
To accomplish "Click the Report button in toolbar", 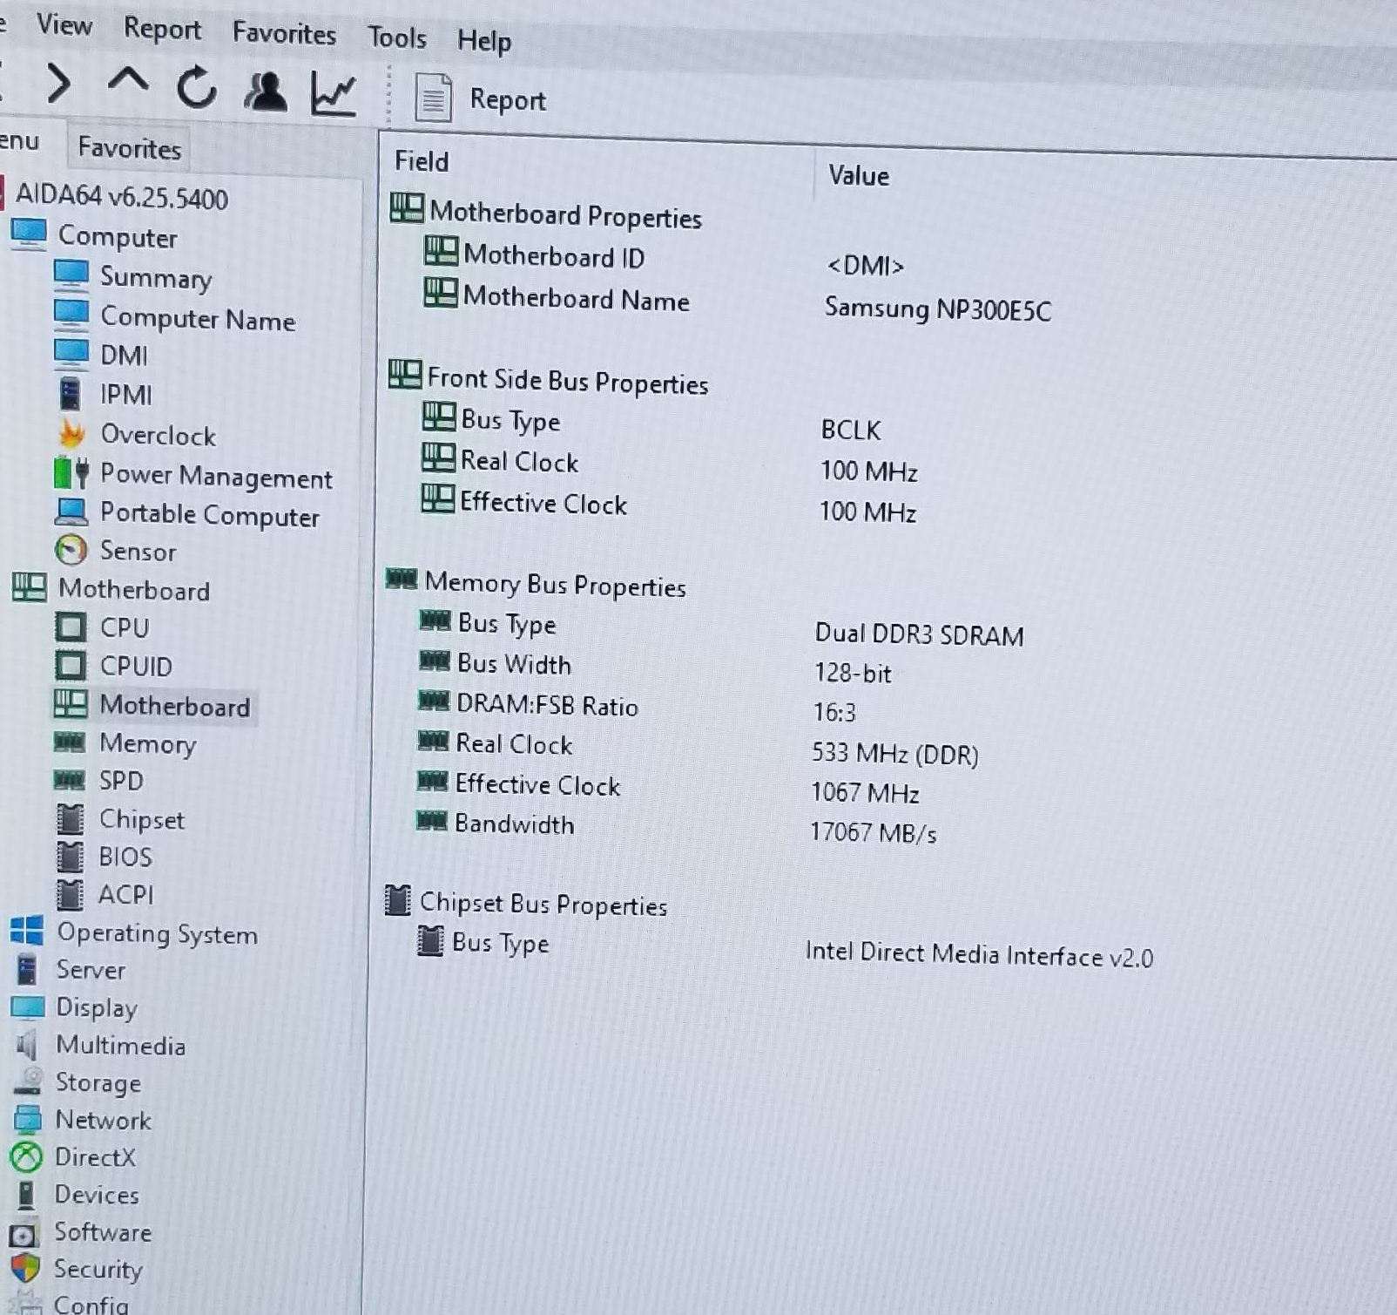I will click(482, 98).
